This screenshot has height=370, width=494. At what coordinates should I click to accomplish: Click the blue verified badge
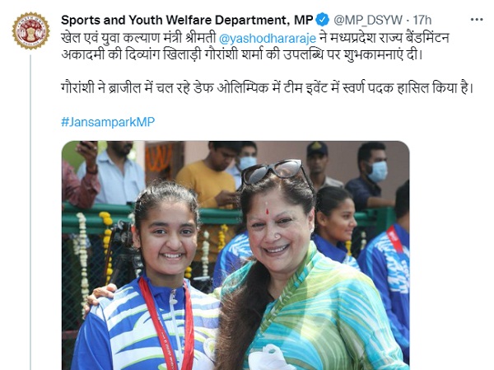(322, 20)
